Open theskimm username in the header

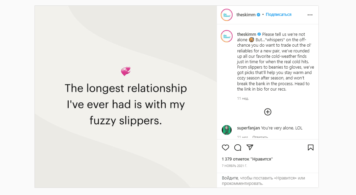246,15
